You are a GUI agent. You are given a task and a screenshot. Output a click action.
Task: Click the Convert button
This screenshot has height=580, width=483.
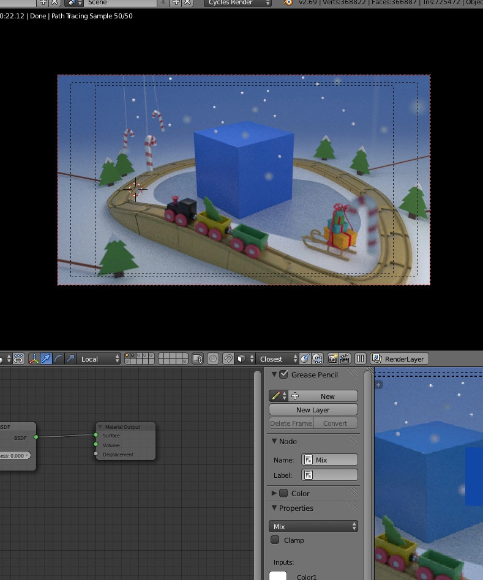[x=335, y=423]
